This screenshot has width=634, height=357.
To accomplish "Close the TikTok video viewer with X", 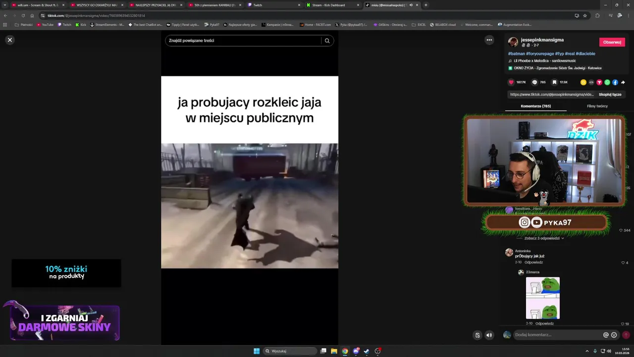I will (9, 40).
